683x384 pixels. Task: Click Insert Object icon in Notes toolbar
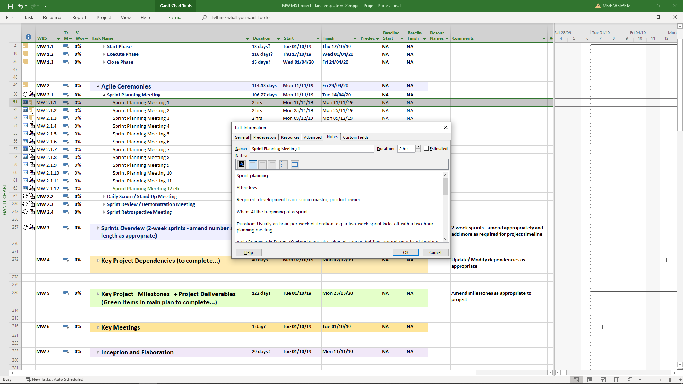point(295,164)
